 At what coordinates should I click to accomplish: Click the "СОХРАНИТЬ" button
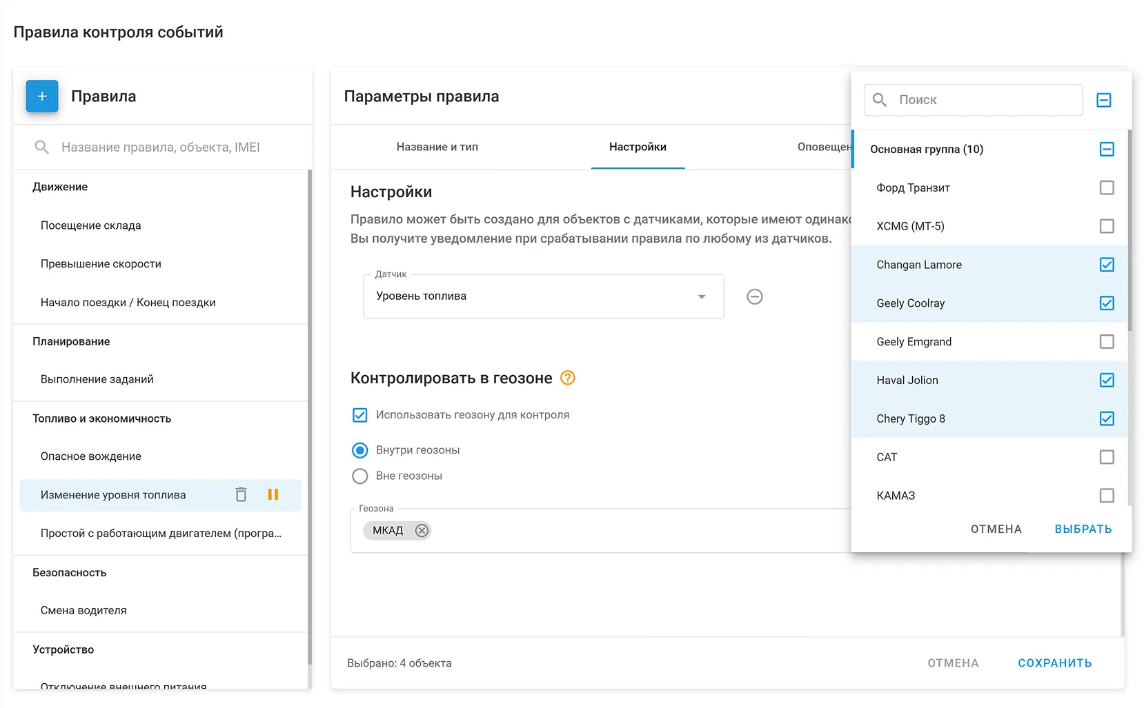coord(1054,663)
